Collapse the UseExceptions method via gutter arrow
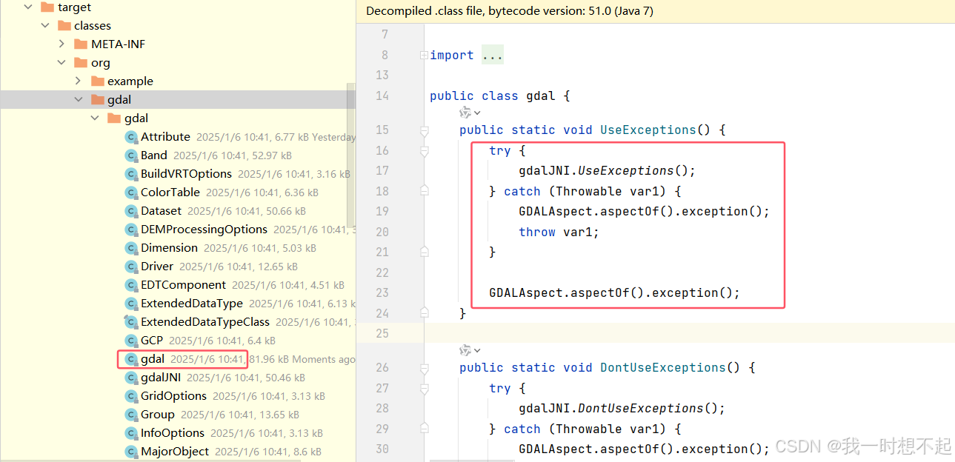 [424, 130]
